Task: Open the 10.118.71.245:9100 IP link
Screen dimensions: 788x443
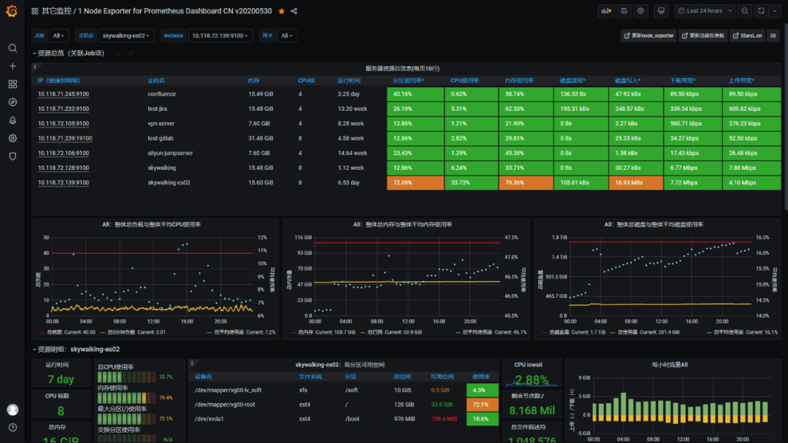Action: pyautogui.click(x=63, y=94)
